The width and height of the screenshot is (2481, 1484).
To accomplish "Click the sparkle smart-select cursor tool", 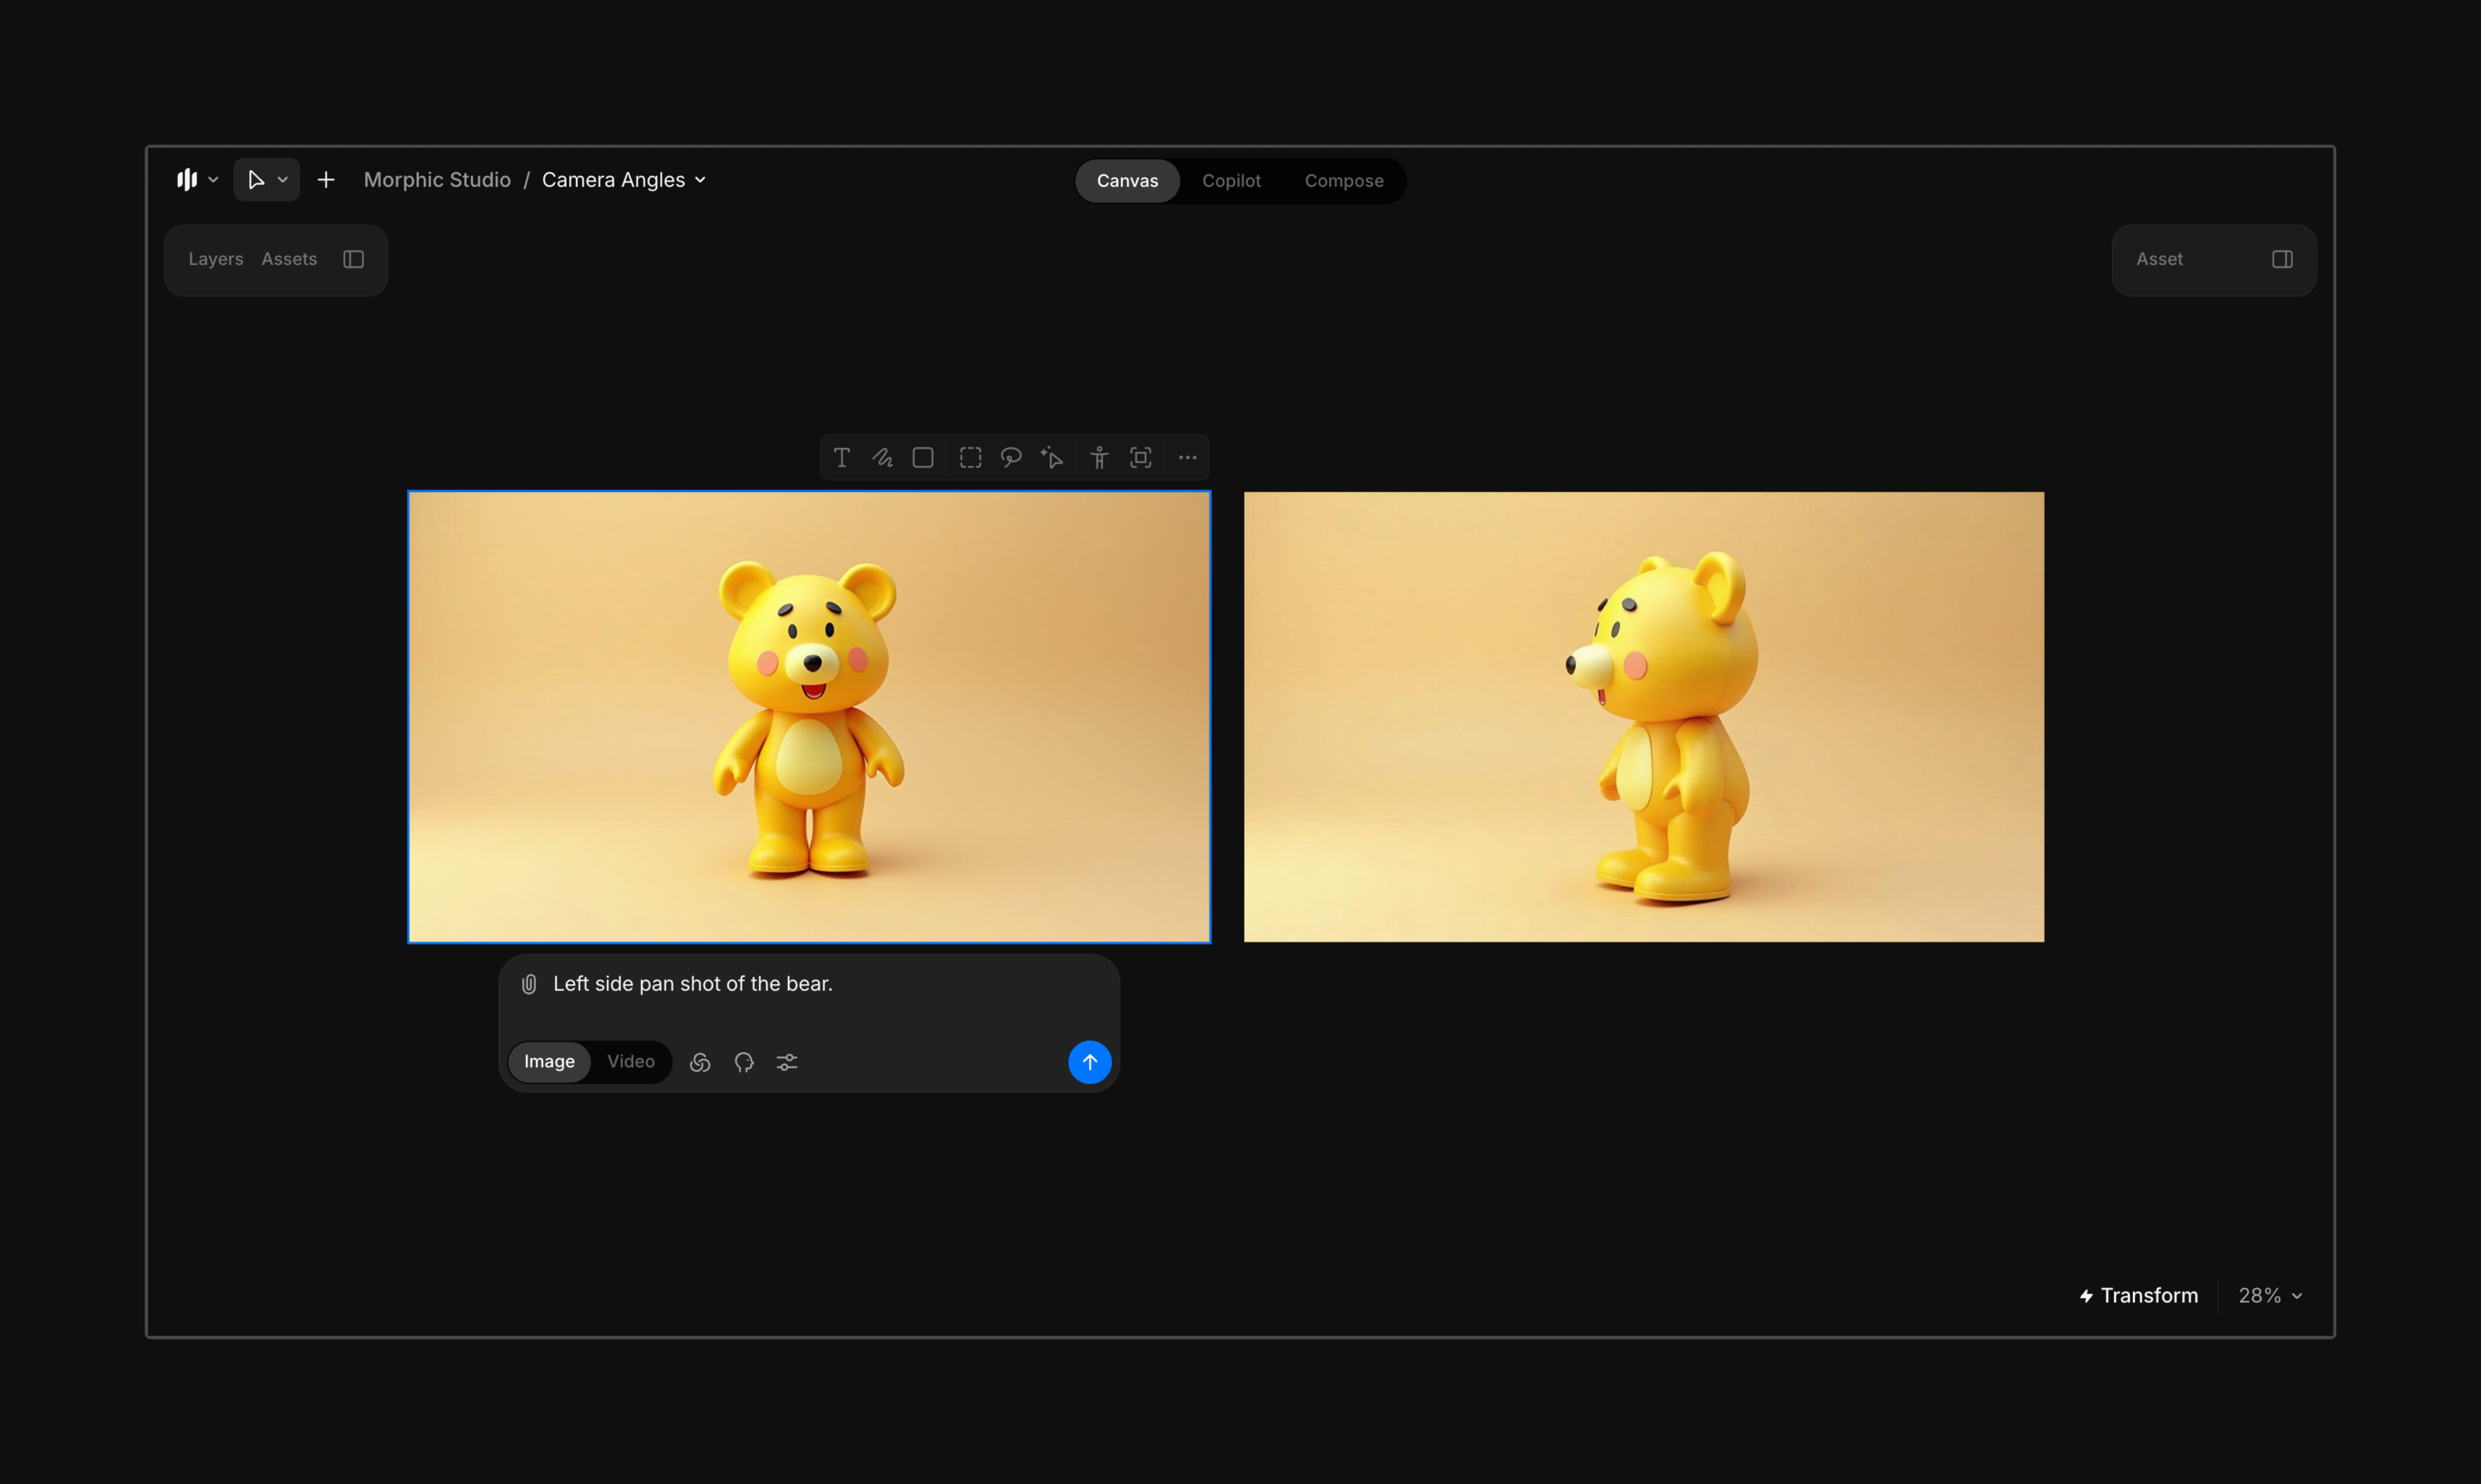I will pos(1051,458).
